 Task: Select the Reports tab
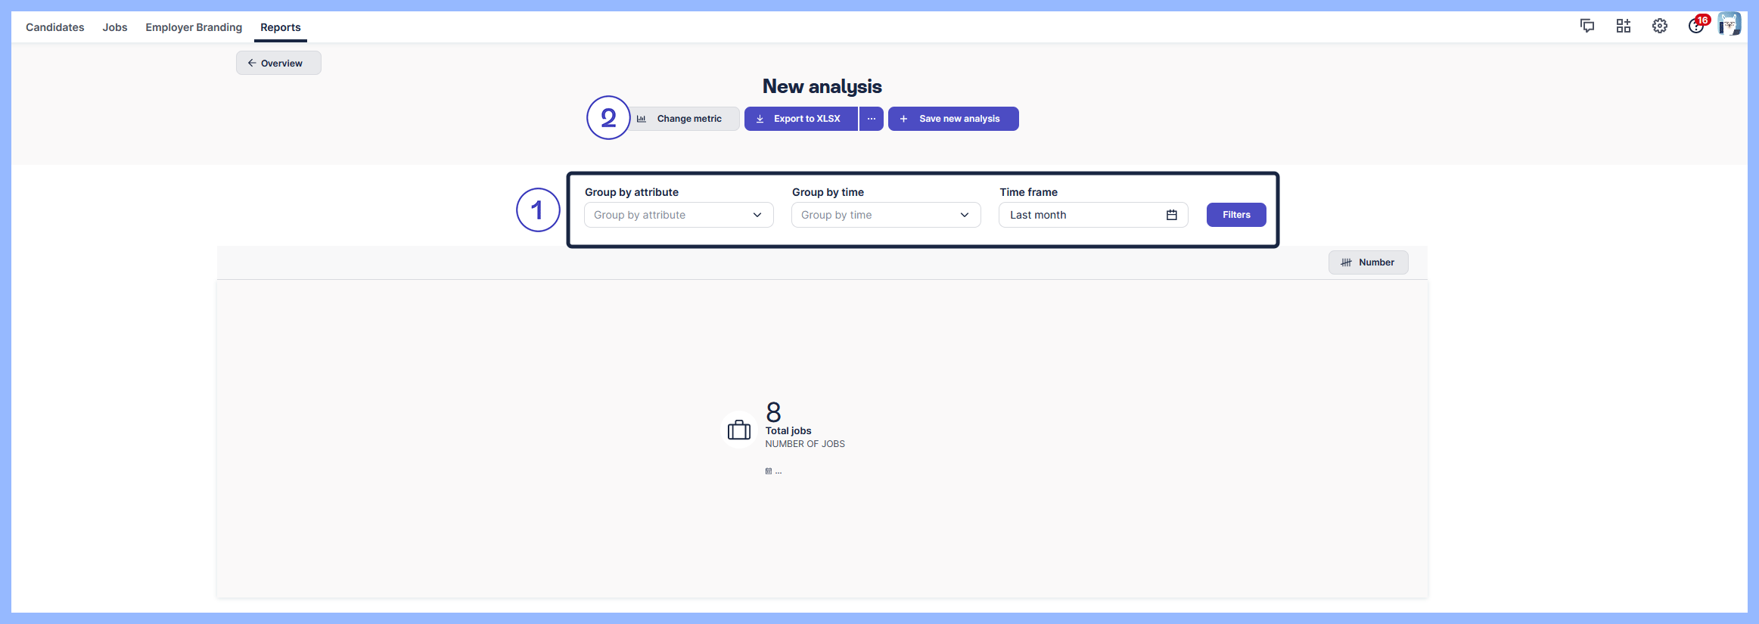(280, 27)
